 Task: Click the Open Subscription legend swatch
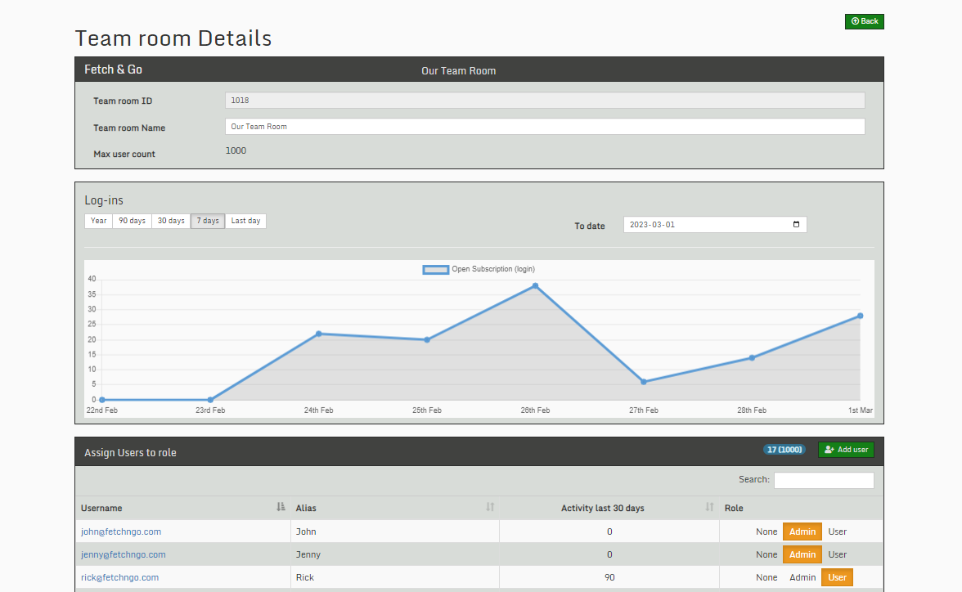click(x=435, y=268)
